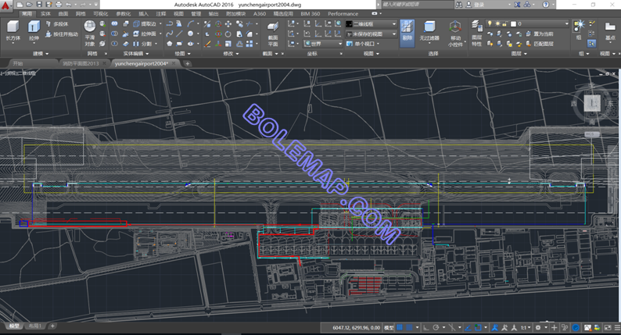The width and height of the screenshot is (621, 335).
Task: Select the Presspull (按住并拖动) tool
Action: pyautogui.click(x=61, y=34)
